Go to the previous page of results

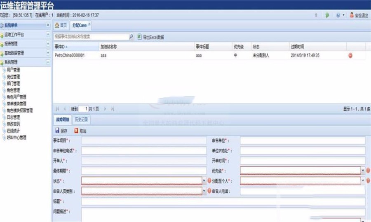(65, 109)
